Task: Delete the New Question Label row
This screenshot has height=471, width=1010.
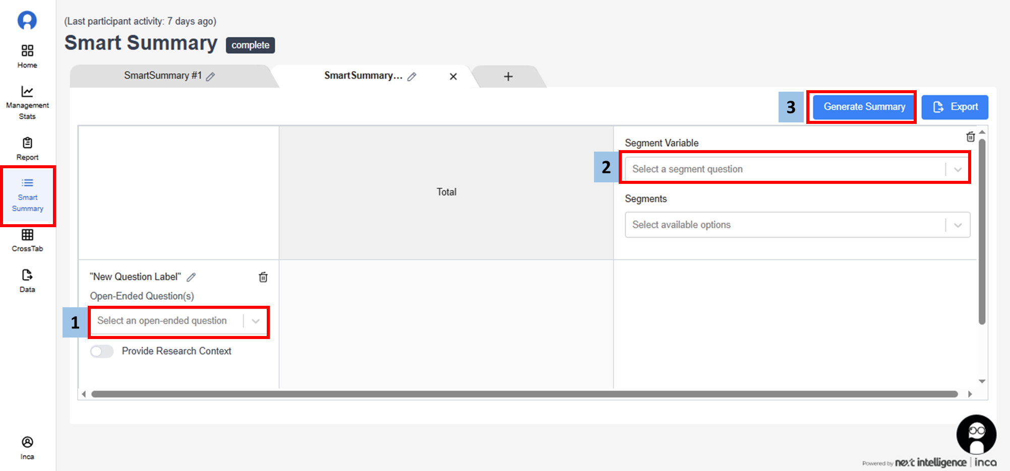Action: point(263,277)
